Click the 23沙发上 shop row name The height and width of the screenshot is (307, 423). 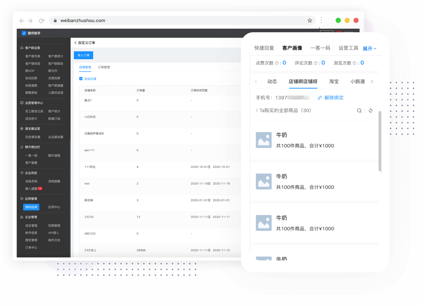coord(90,250)
